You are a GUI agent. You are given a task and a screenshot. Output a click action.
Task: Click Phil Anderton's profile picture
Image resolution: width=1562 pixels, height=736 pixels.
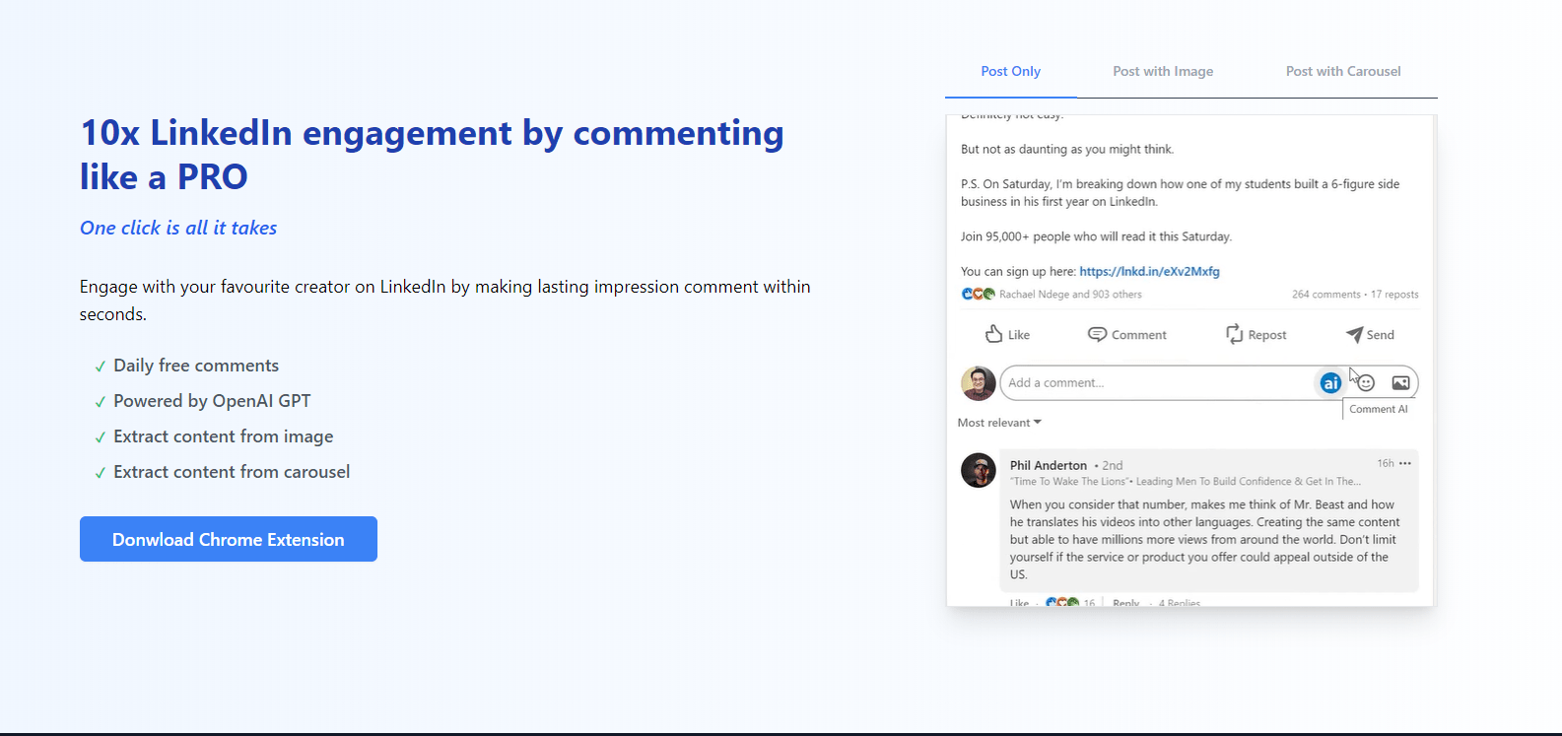[979, 470]
